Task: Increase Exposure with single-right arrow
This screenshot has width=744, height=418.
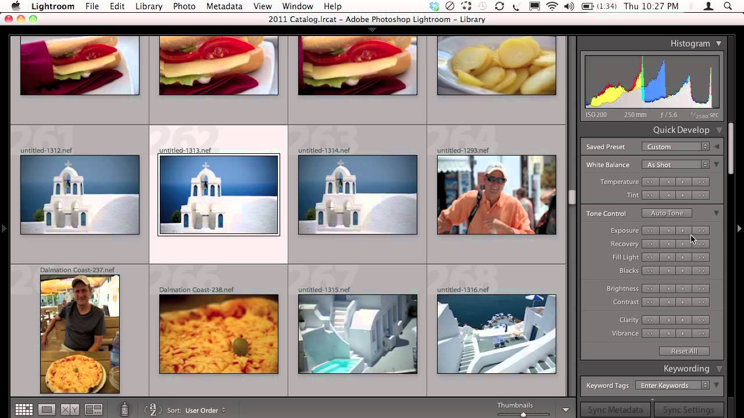Action: pos(684,230)
